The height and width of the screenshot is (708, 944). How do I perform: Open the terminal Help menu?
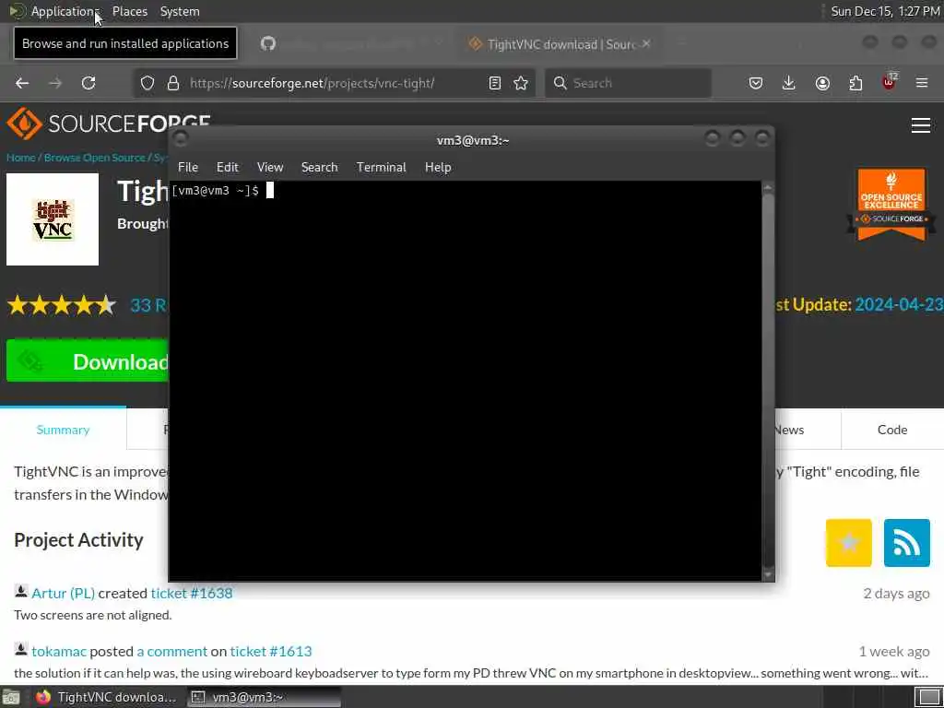click(438, 168)
